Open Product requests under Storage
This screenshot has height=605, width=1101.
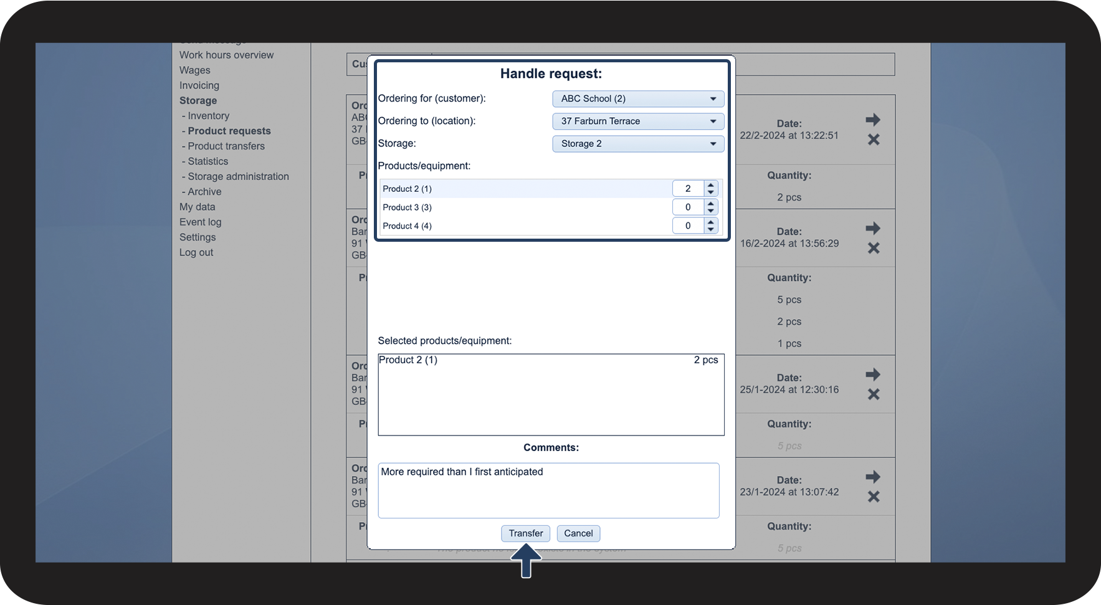(x=229, y=131)
